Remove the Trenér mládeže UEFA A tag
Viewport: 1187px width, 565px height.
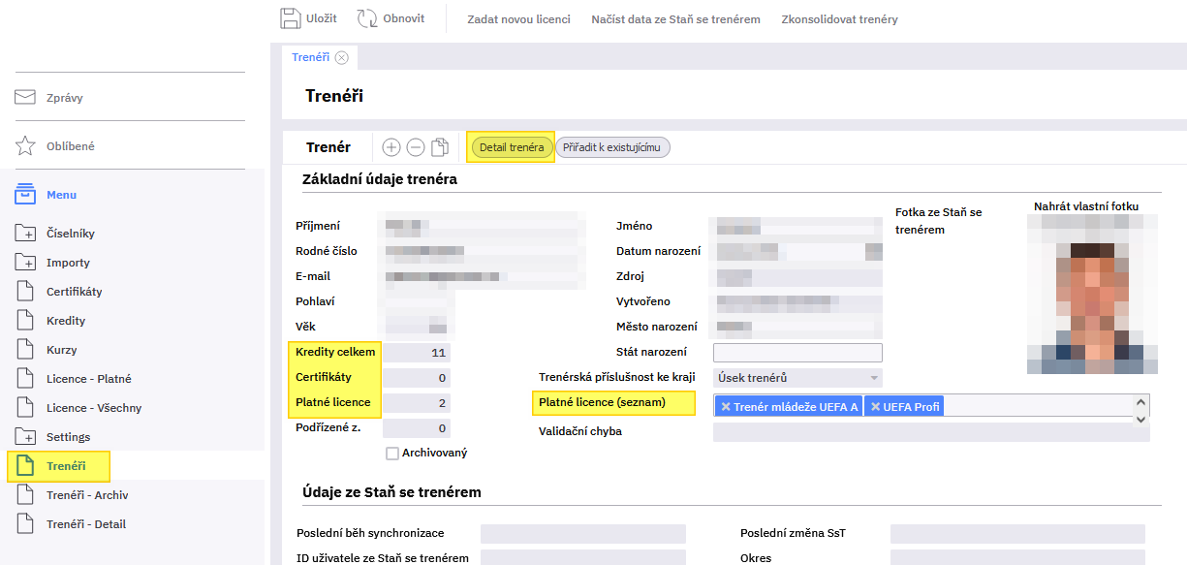726,407
